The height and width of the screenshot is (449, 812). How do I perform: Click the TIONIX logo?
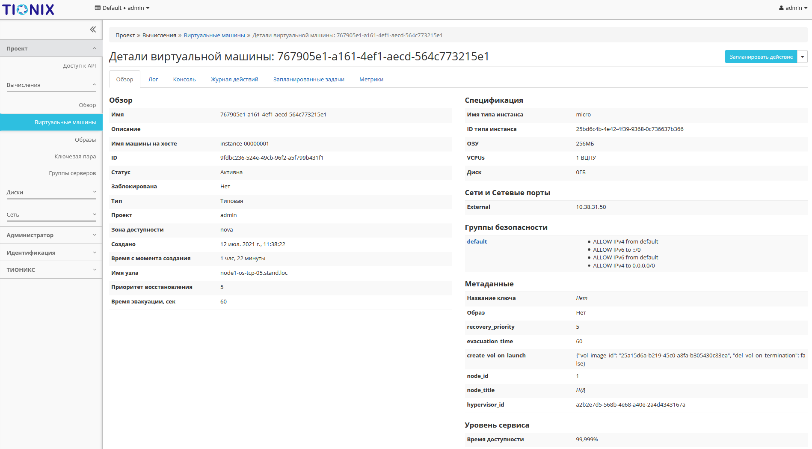28,9
